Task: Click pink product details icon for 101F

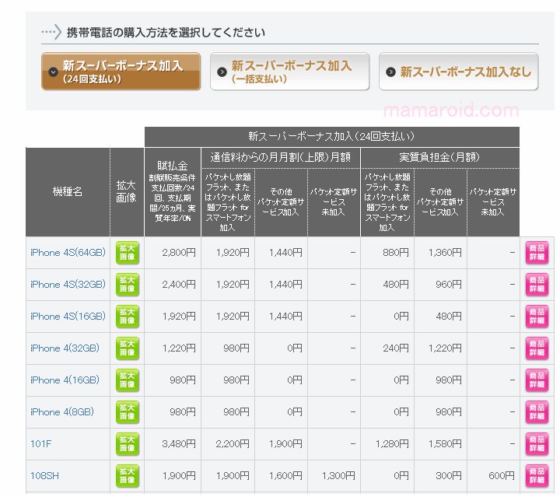Action: 537,444
